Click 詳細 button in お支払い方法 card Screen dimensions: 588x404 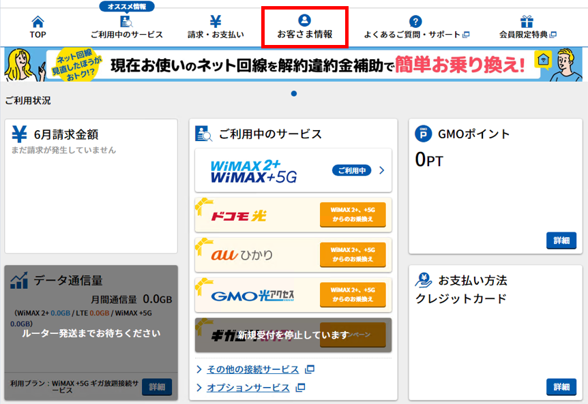pos(561,387)
